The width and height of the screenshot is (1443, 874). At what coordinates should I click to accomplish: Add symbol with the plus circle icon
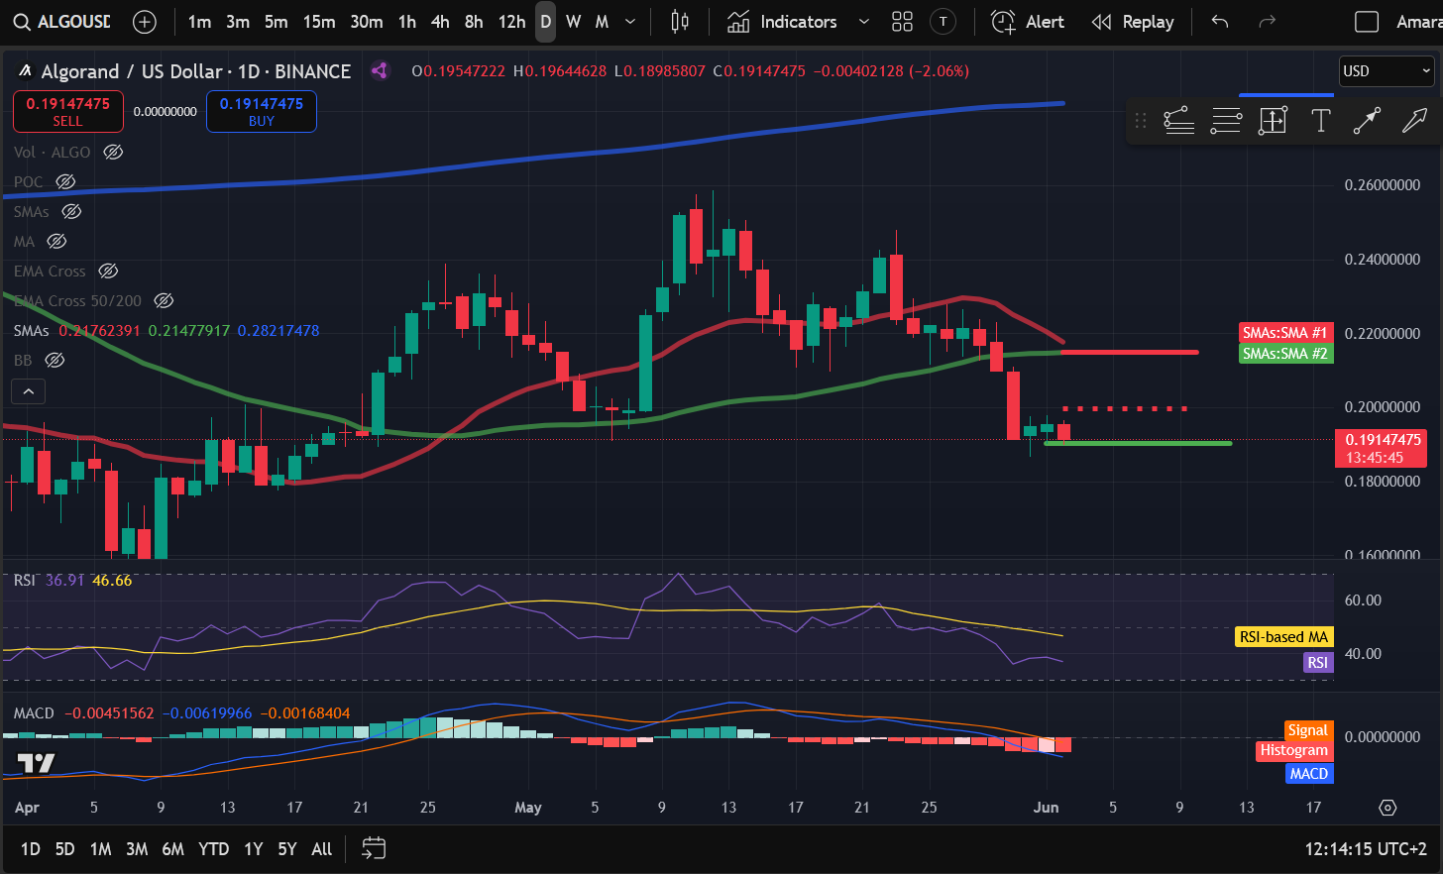(x=145, y=22)
